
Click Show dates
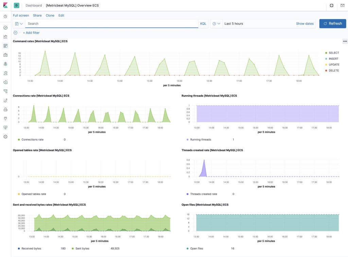305,24
